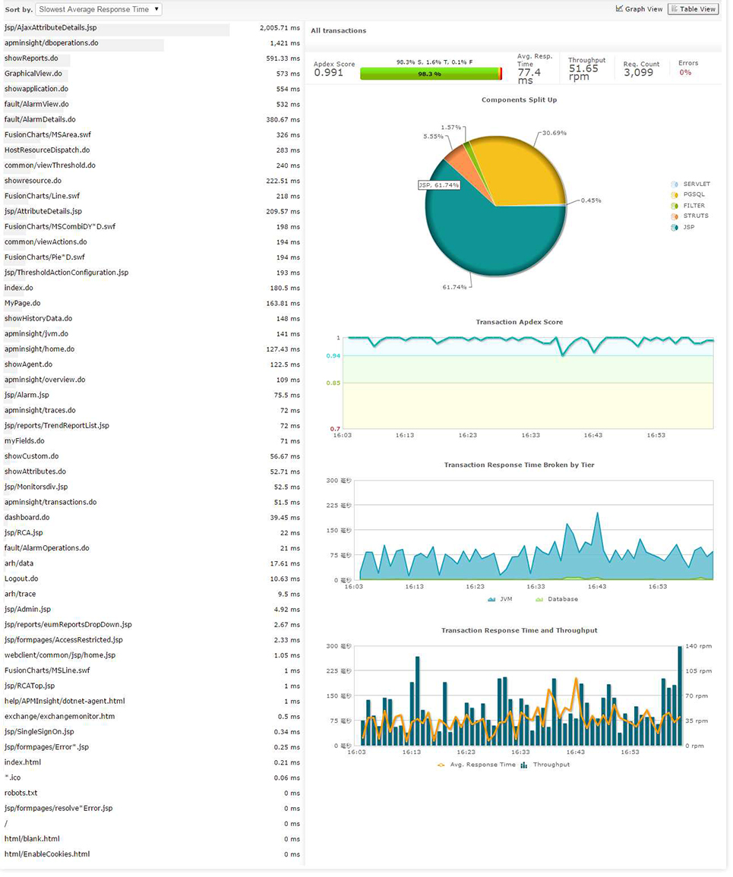
Task: Click the green Apdex score bar
Action: pos(429,74)
